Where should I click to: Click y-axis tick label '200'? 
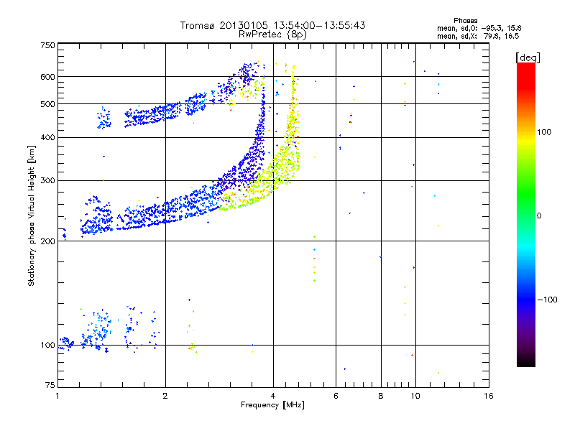(x=47, y=241)
